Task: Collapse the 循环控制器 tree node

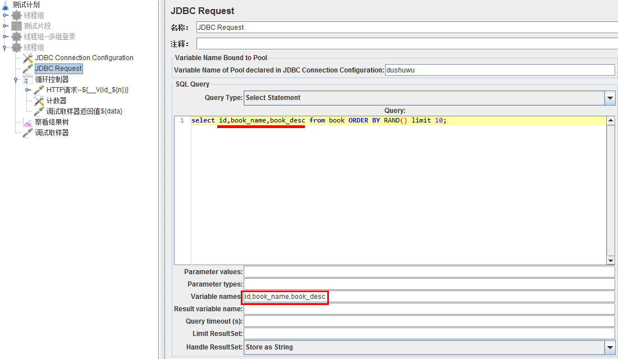Action: [x=16, y=80]
